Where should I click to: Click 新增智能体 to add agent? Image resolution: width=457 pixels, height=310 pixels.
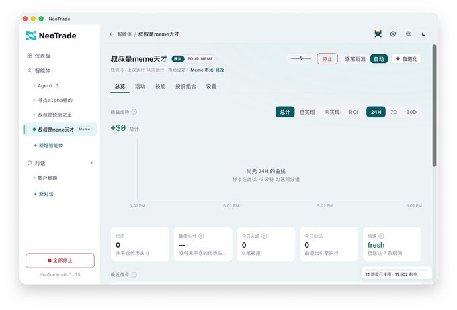click(x=48, y=145)
